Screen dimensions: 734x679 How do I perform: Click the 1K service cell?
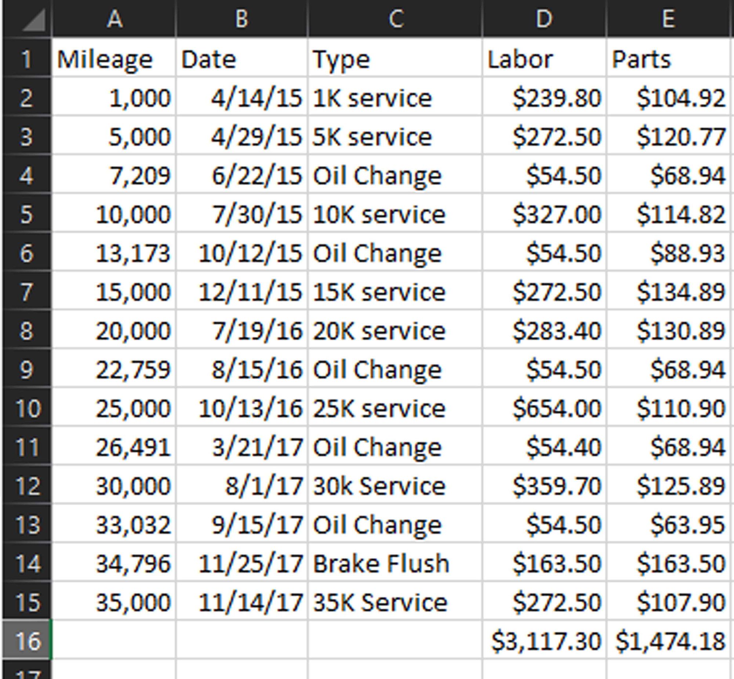click(395, 98)
